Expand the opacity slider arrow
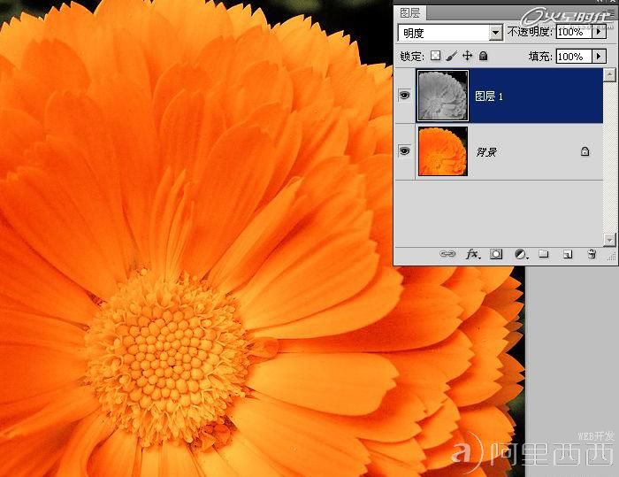This screenshot has height=477, width=619. click(x=599, y=33)
